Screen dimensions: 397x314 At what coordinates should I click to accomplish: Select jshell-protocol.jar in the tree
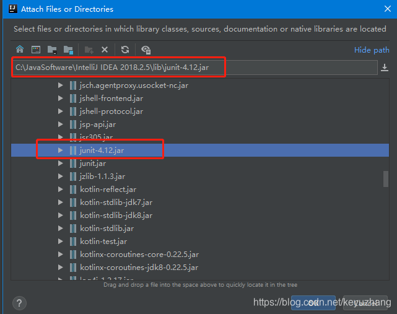coord(111,111)
